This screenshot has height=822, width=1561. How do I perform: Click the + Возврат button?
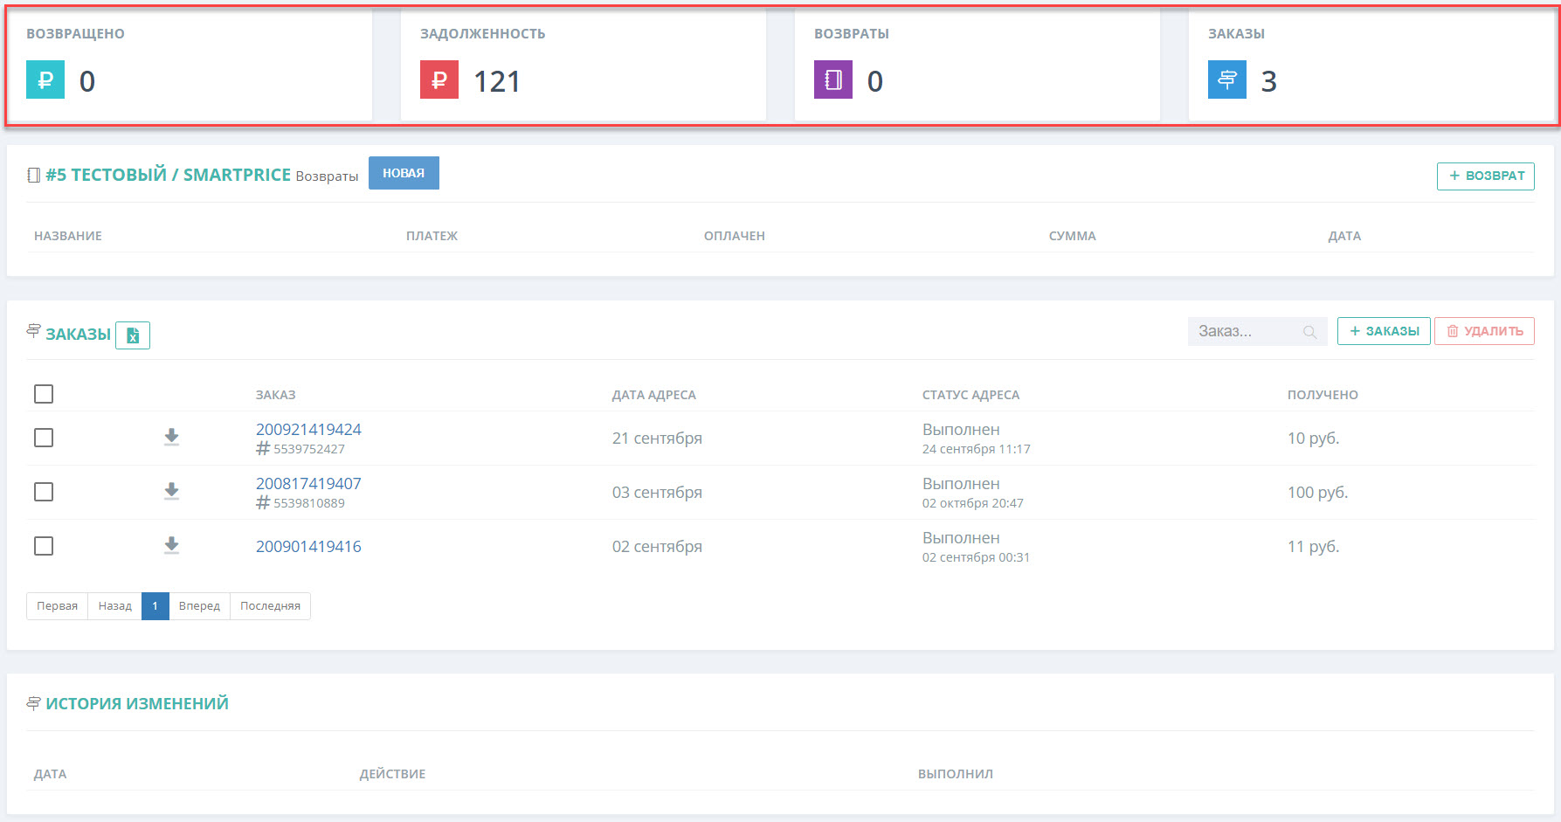tap(1486, 176)
